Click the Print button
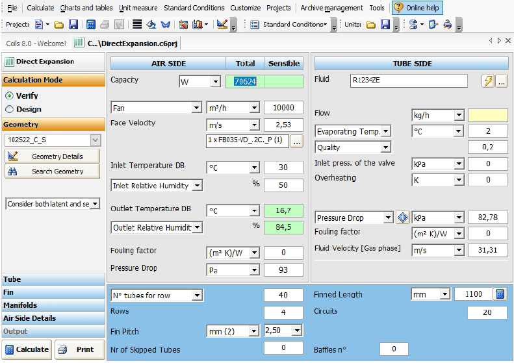 [x=80, y=349]
